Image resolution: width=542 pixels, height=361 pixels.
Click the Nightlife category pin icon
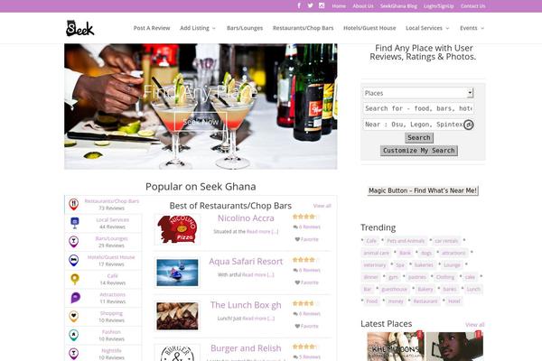(74, 354)
